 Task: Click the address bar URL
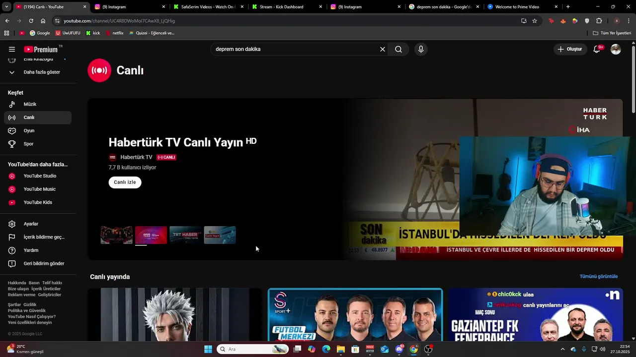[x=119, y=21]
